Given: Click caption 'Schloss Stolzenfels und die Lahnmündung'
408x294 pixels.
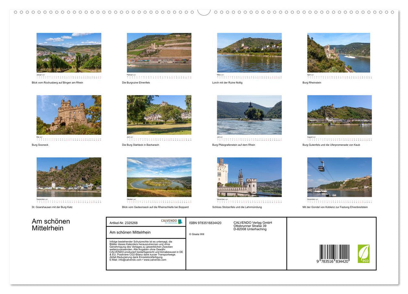Looking at the screenshot, I should click(x=237, y=207).
